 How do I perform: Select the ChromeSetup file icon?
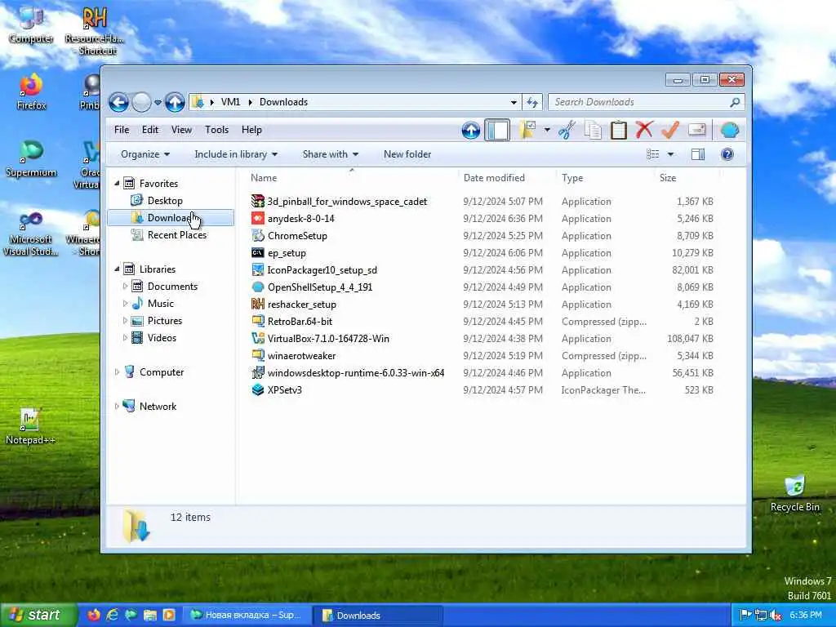click(x=258, y=236)
